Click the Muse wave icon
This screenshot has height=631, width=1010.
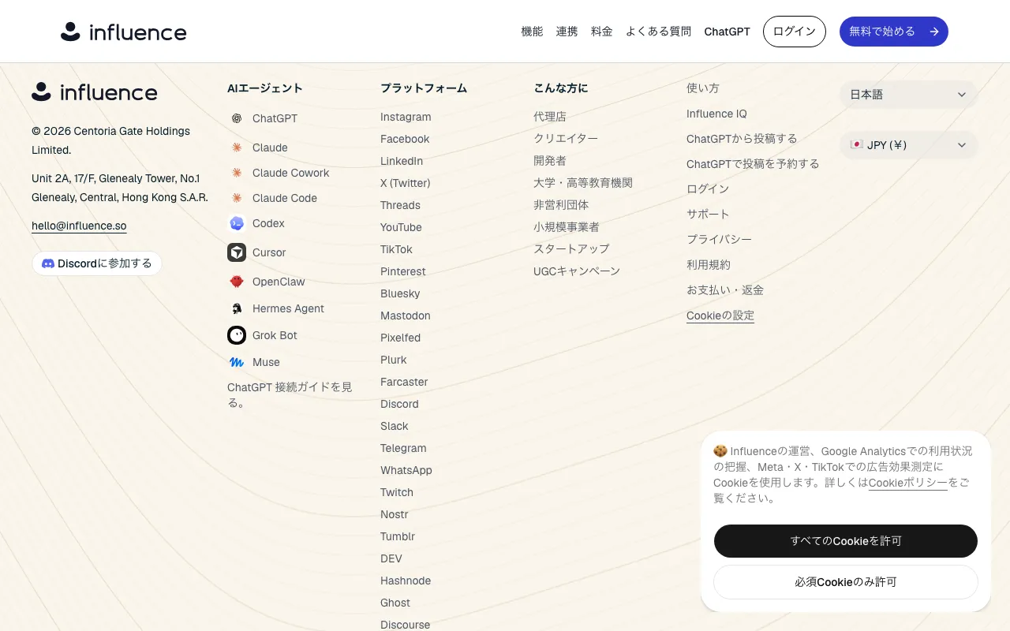point(237,362)
